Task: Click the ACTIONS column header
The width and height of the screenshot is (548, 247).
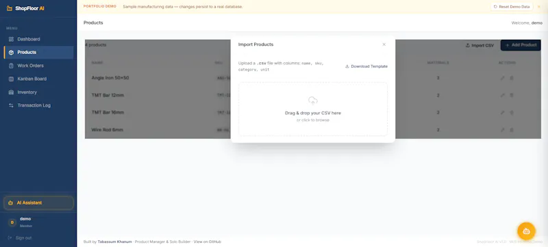Action: point(507,63)
